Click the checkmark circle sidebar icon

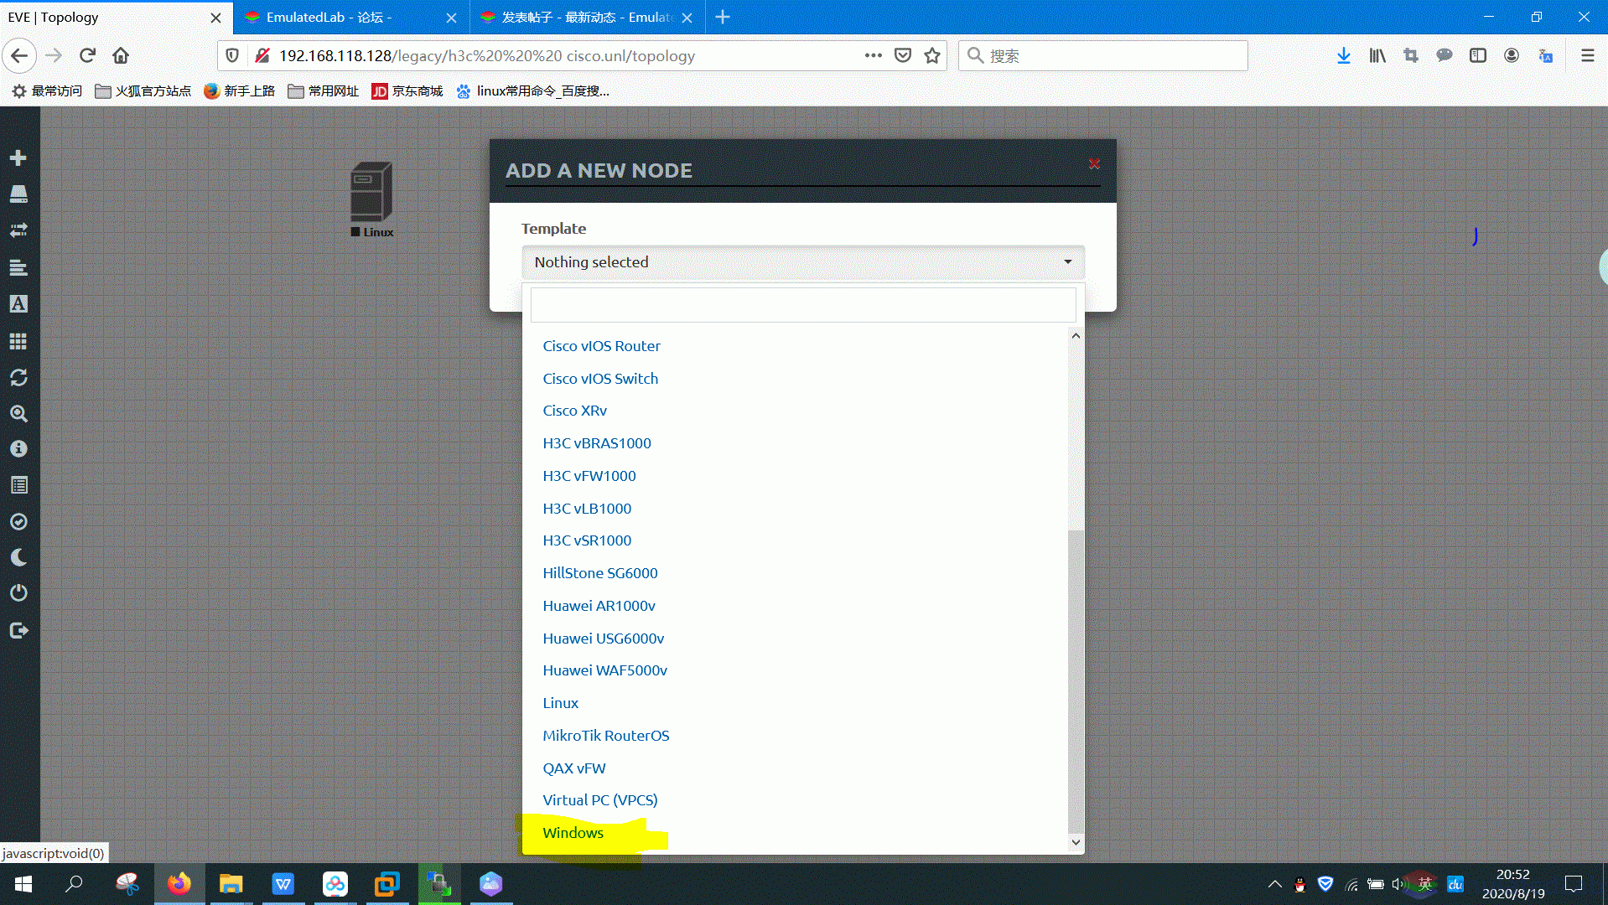point(18,521)
